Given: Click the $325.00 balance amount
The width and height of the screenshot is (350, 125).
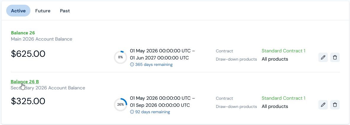Looking at the screenshot, I should [x=28, y=101].
